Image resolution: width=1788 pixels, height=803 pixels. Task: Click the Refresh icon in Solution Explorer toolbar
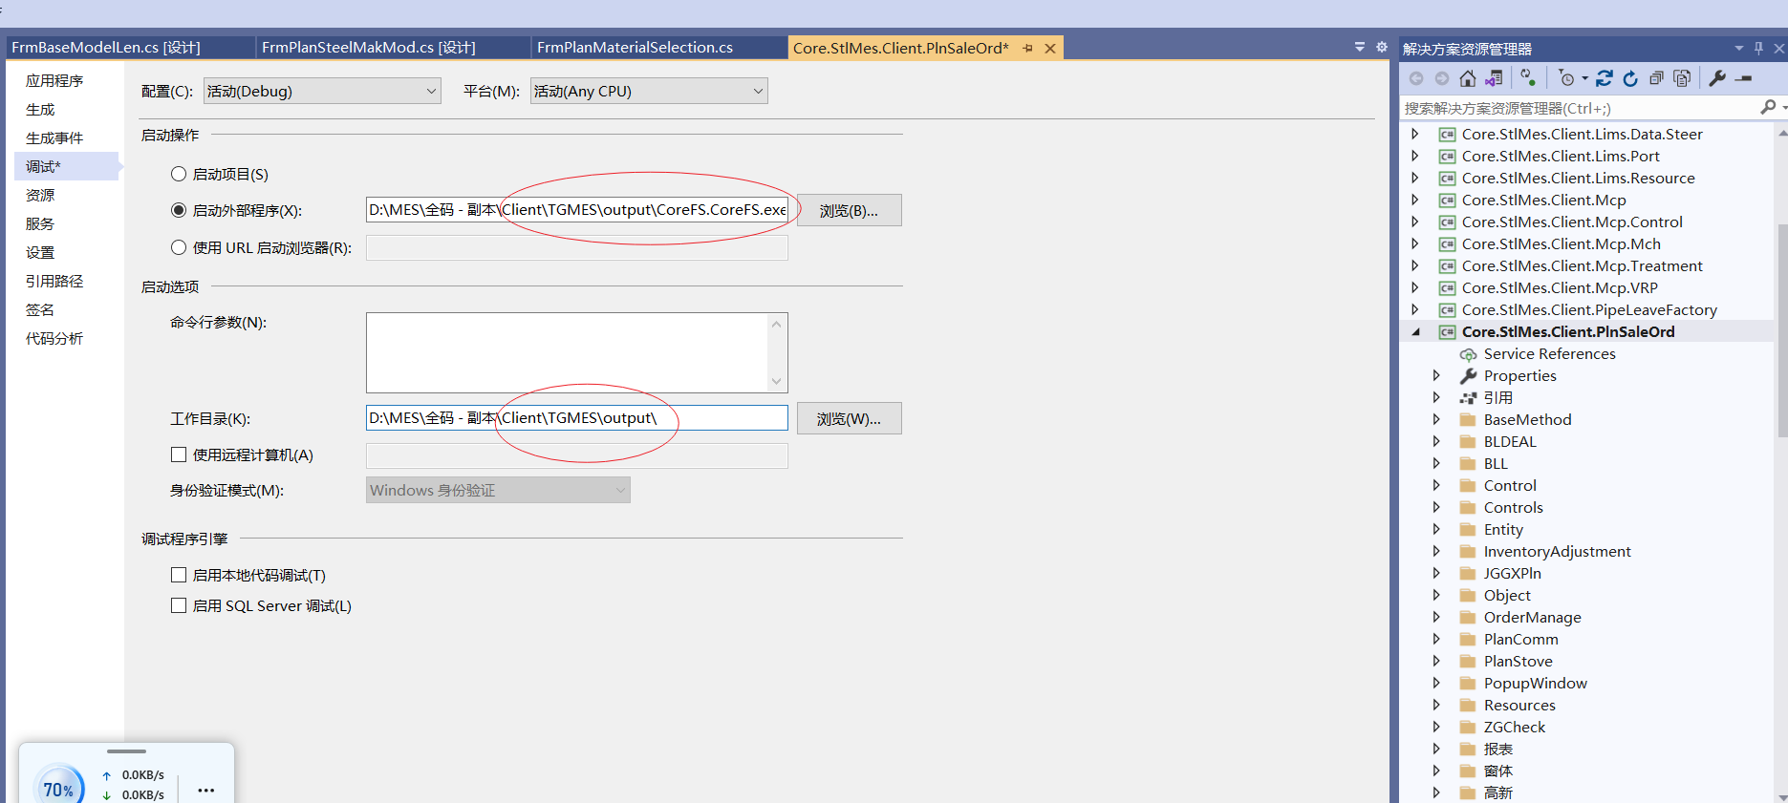click(x=1630, y=78)
